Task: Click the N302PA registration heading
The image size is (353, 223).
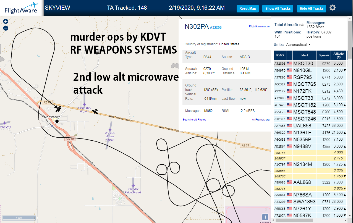Action: click(197, 27)
